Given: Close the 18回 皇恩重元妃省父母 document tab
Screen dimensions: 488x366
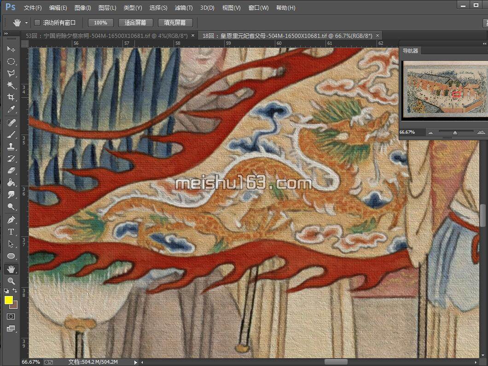Looking at the screenshot, I should (378, 35).
